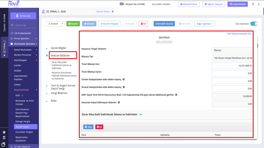Click the bank building icon in left rail
The height and width of the screenshot is (148, 264).
pyautogui.click(x=4, y=138)
